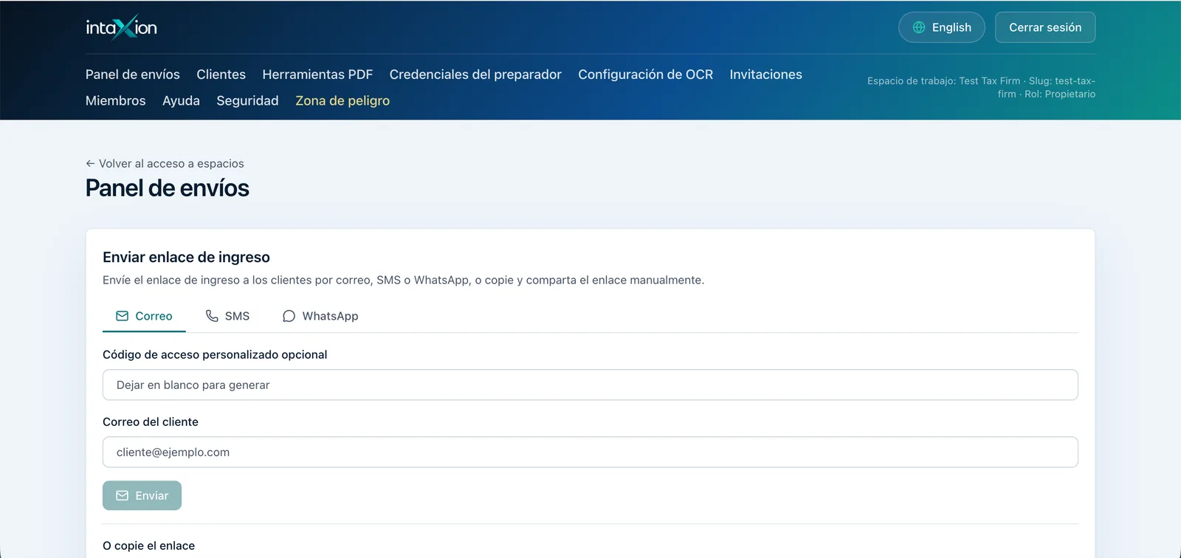1181x558 pixels.
Task: Click the Código de acceso personalizado opcional label
Action: [215, 355]
